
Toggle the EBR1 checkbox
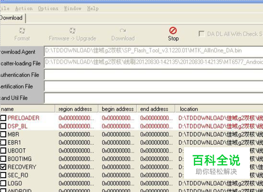coord(3,143)
